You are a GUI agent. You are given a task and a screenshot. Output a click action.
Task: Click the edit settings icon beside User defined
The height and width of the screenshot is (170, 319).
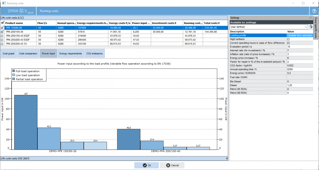(x=311, y=27)
